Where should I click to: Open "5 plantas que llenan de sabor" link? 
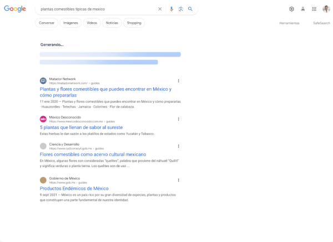point(81,127)
